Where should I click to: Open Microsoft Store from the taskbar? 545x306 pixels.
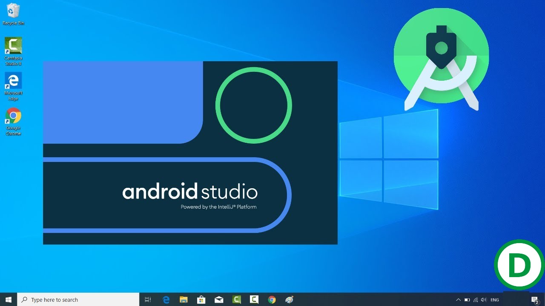(x=201, y=299)
